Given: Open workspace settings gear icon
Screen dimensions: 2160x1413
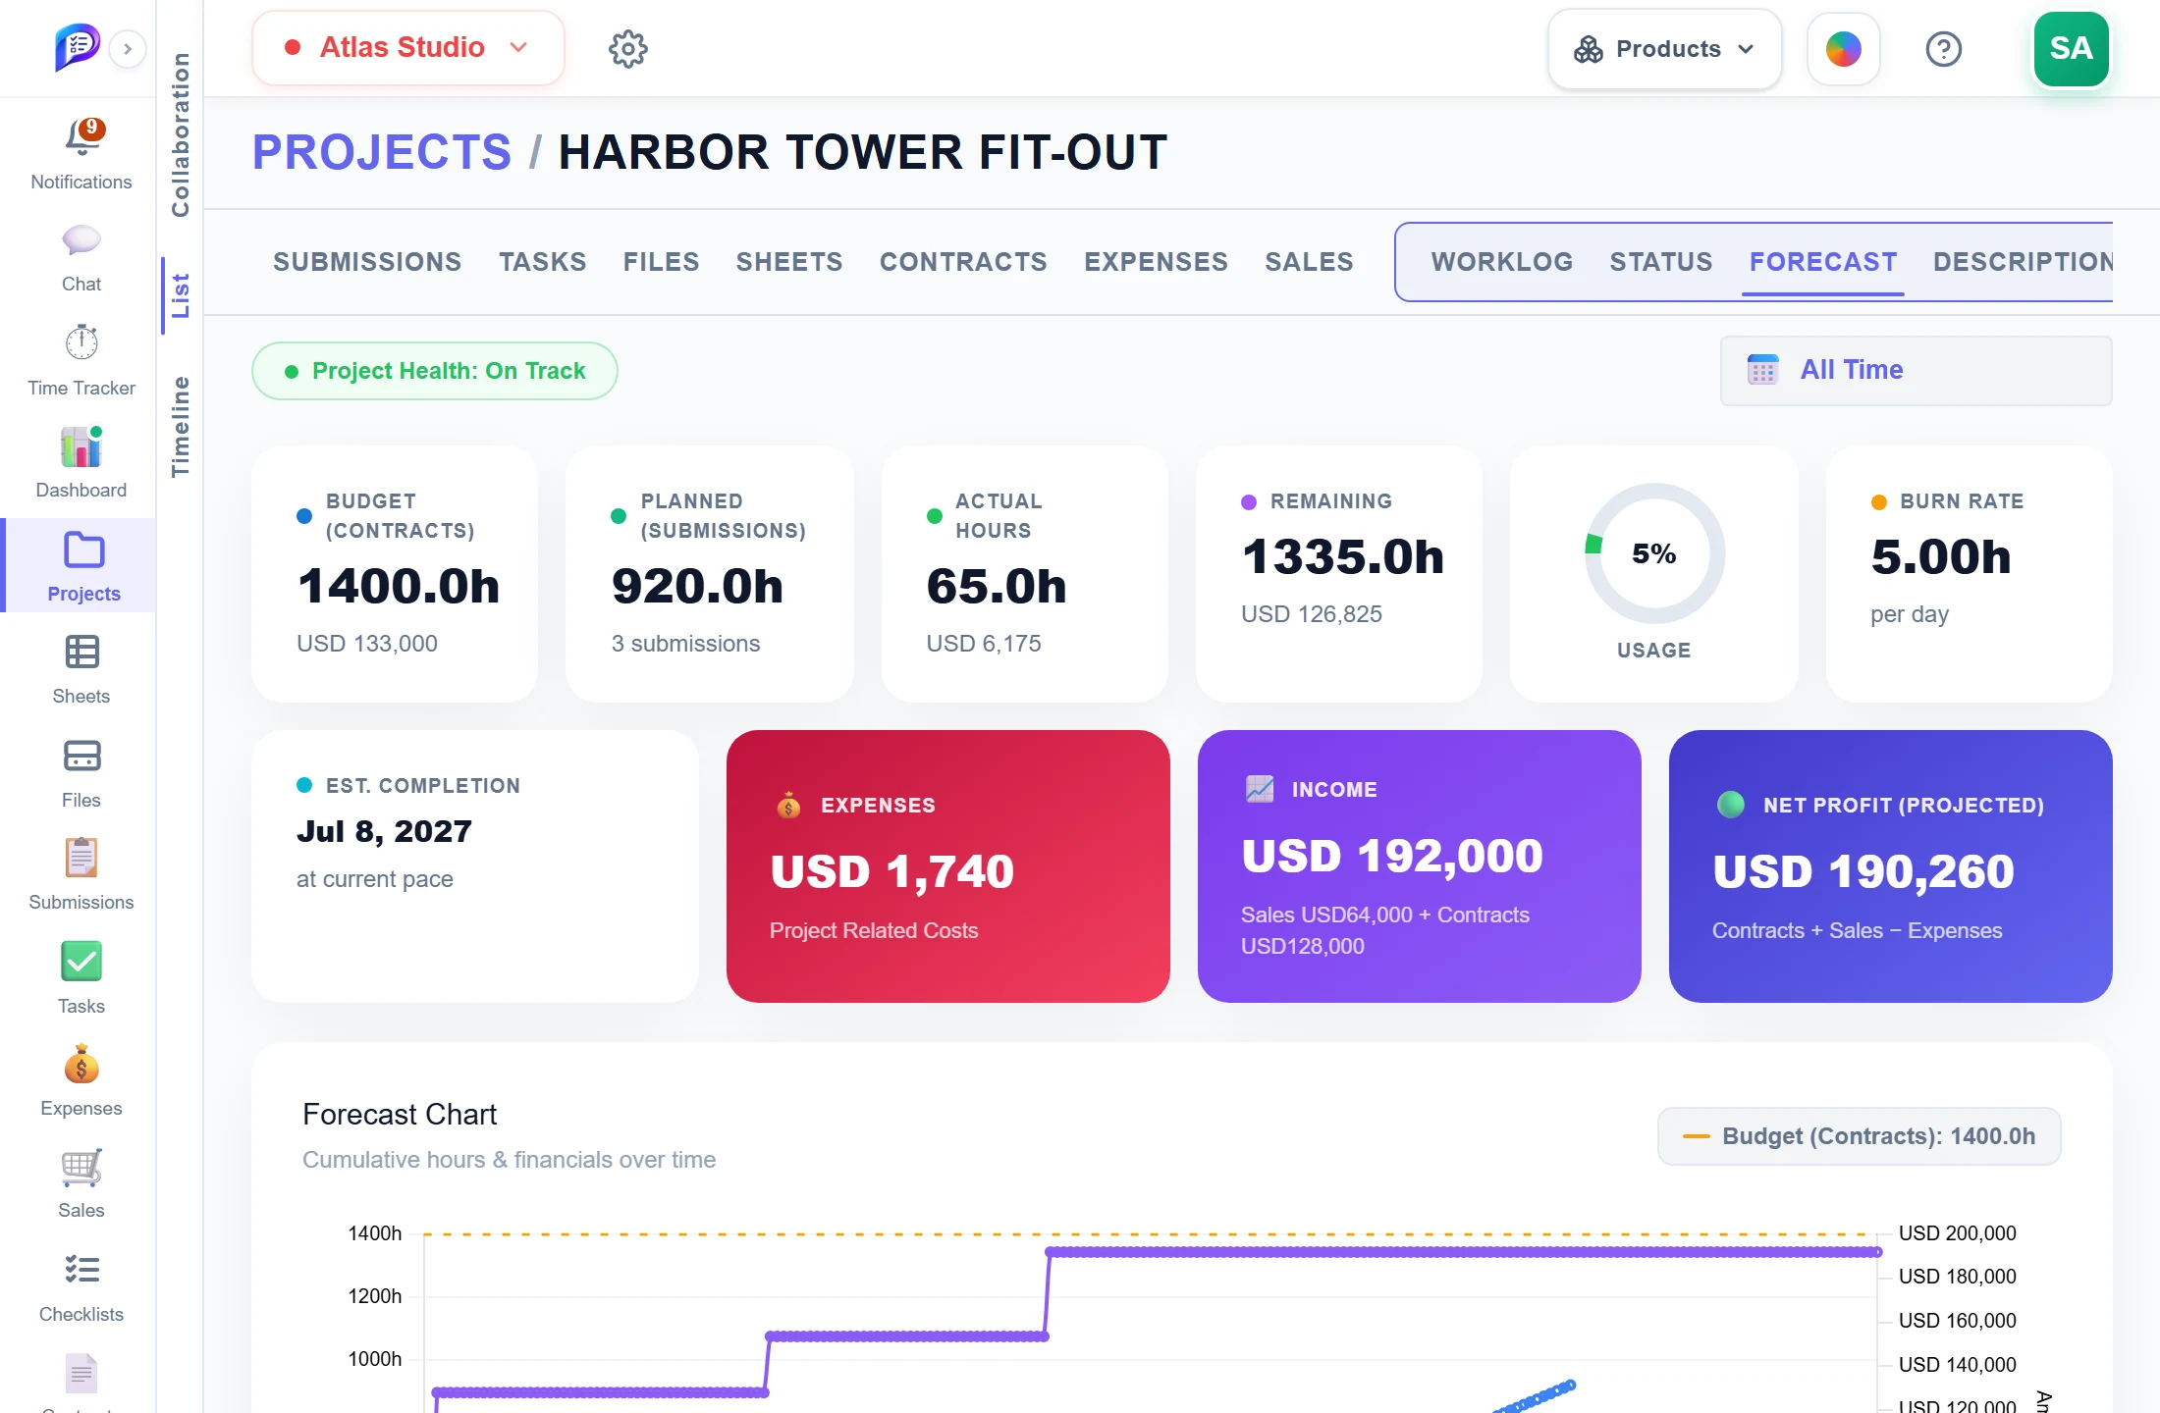Looking at the screenshot, I should tap(628, 48).
